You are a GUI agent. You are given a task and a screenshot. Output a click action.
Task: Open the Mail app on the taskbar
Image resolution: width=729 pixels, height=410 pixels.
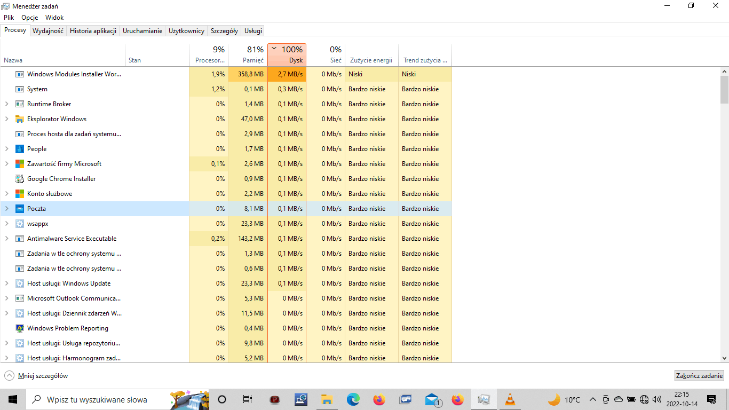(432, 399)
